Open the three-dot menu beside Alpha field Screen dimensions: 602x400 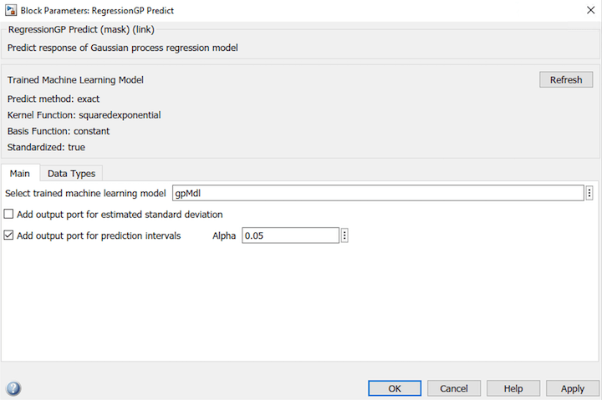pos(344,235)
